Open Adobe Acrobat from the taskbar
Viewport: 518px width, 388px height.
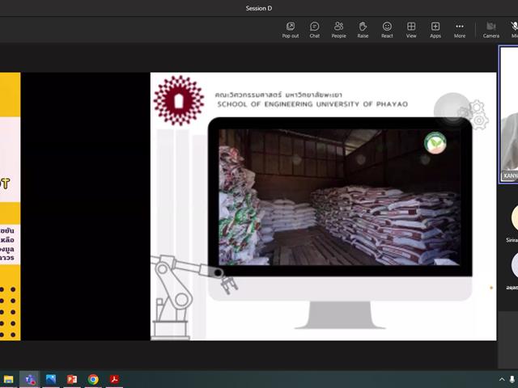(x=114, y=379)
